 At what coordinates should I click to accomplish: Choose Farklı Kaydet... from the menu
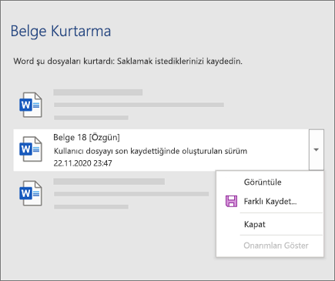click(x=270, y=202)
